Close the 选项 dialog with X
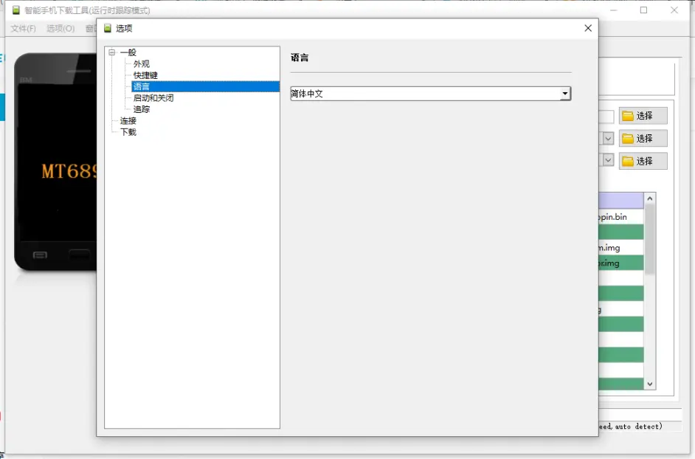 tap(588, 28)
